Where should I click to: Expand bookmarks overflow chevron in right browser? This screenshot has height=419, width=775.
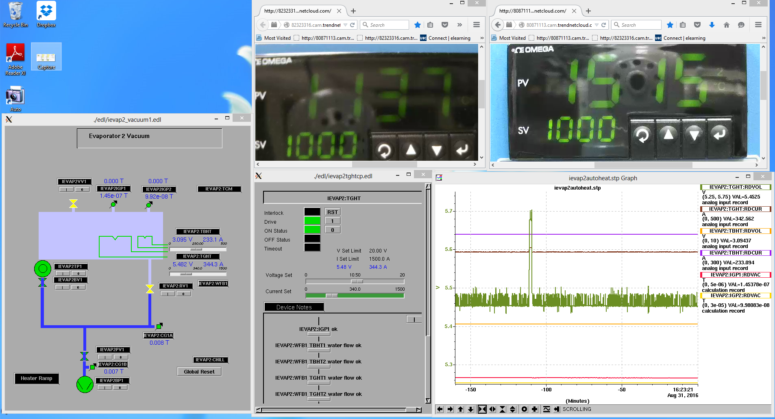click(764, 38)
